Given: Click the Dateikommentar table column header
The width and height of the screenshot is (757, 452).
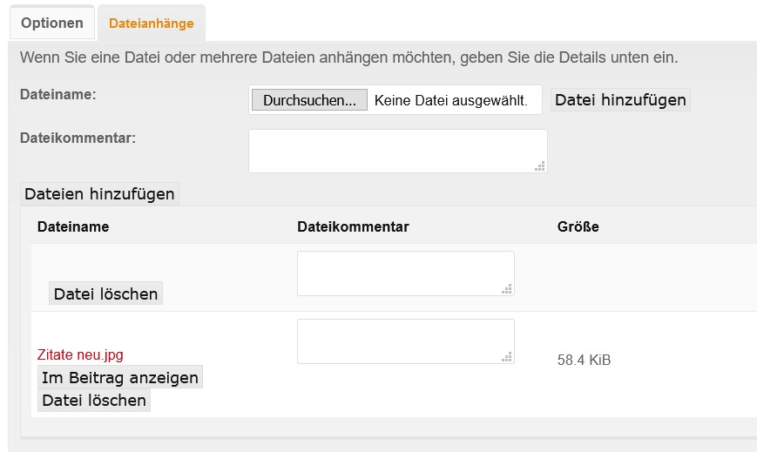Looking at the screenshot, I should [353, 226].
